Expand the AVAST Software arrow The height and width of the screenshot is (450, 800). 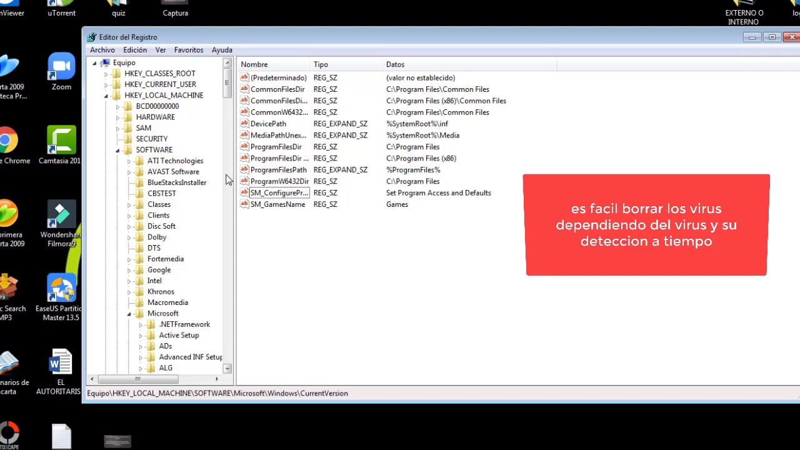click(x=129, y=172)
